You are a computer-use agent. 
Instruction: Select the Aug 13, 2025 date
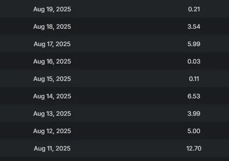(52, 114)
